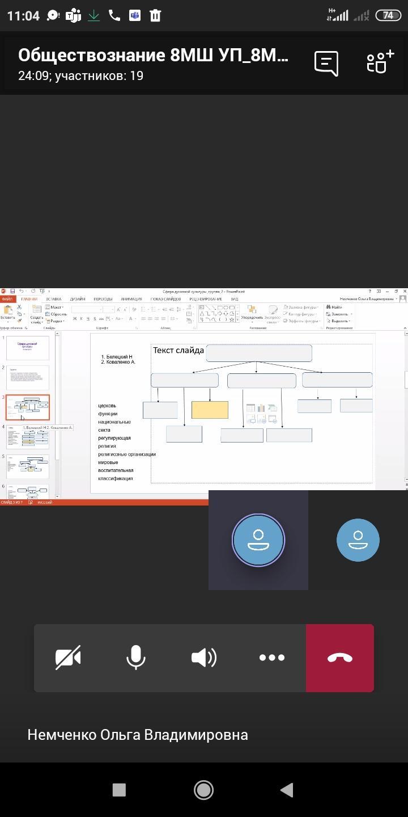
Task: Open more call options (three dots)
Action: [x=272, y=658]
